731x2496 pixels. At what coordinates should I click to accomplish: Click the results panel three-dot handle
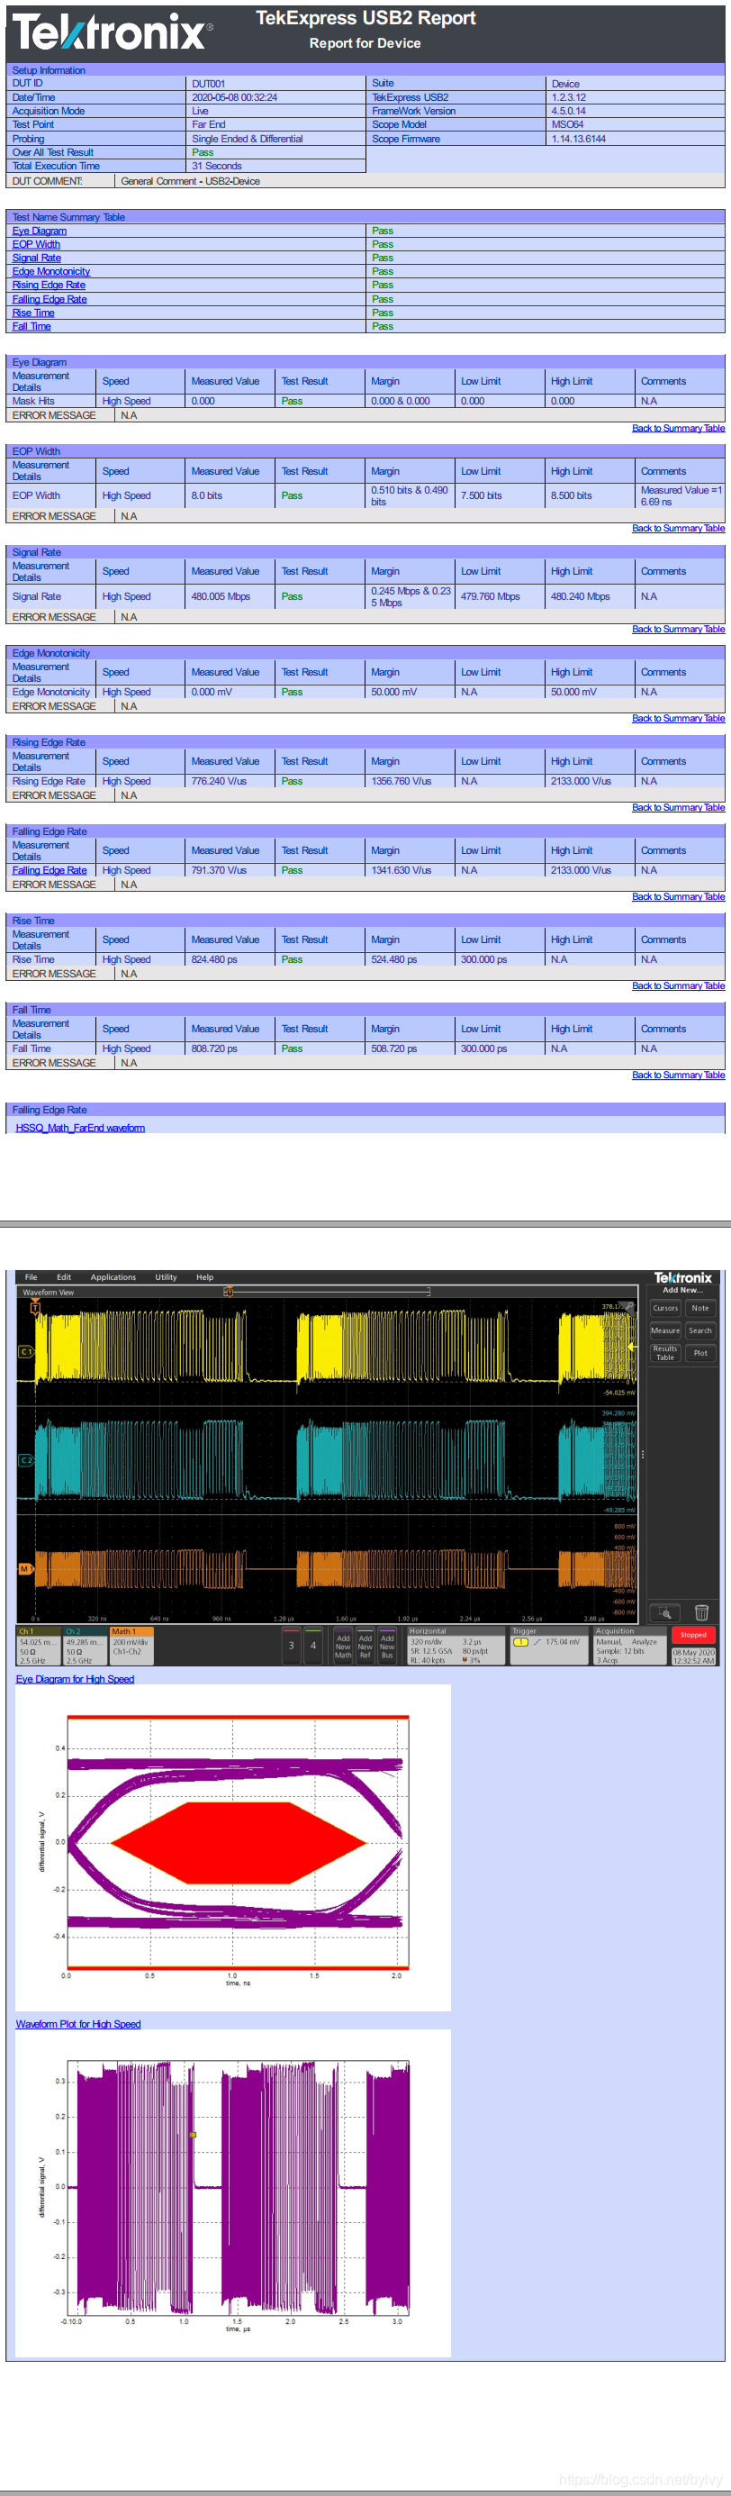coord(642,1455)
